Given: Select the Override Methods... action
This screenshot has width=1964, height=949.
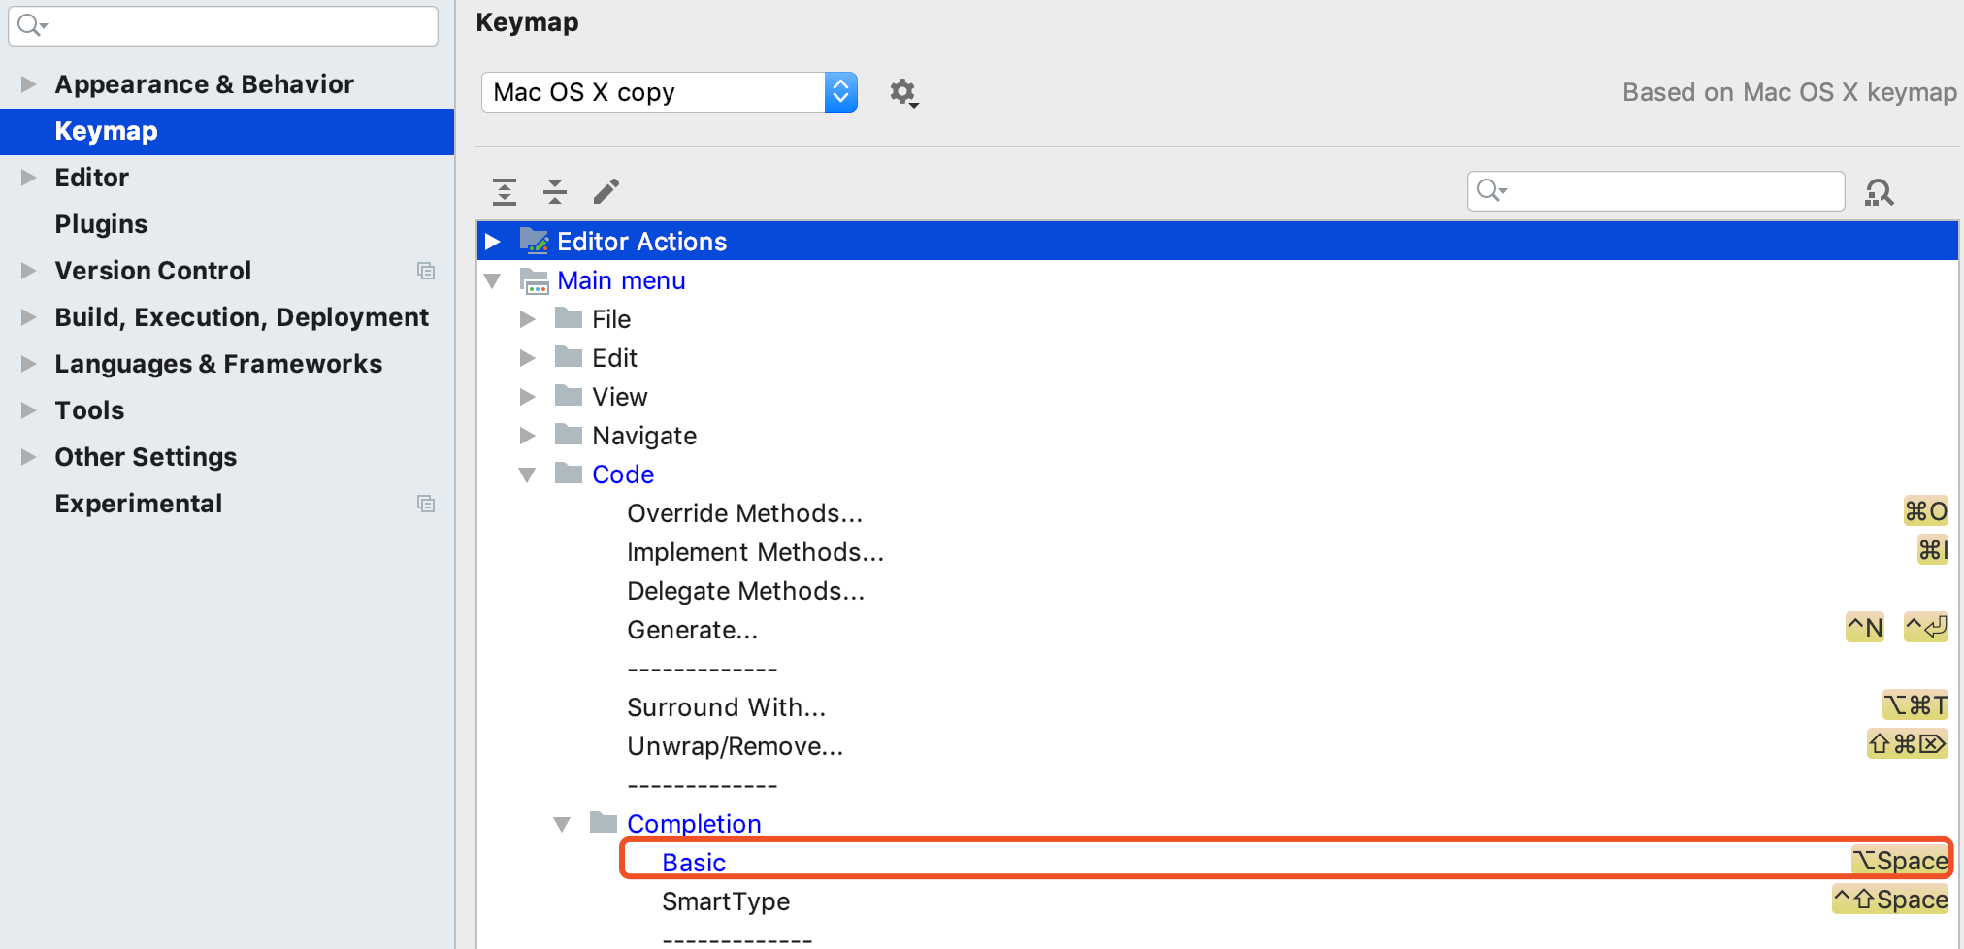Looking at the screenshot, I should (x=744, y=513).
